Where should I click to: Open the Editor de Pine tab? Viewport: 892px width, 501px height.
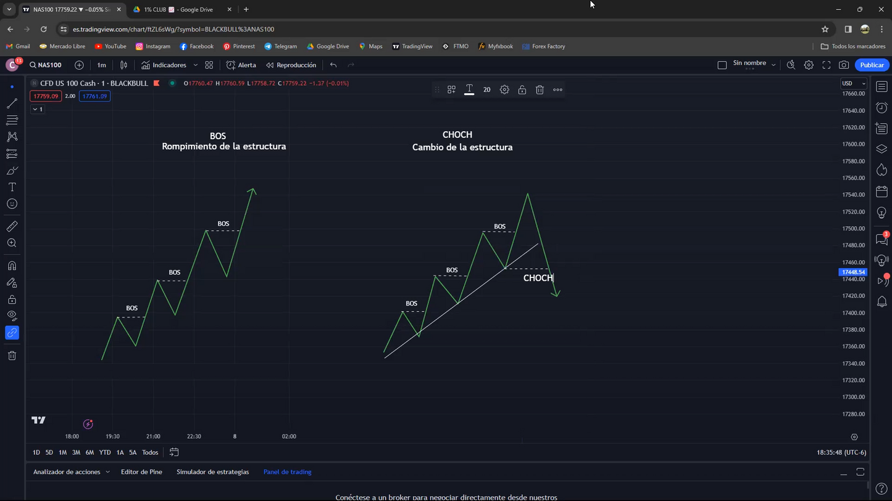coord(141,472)
